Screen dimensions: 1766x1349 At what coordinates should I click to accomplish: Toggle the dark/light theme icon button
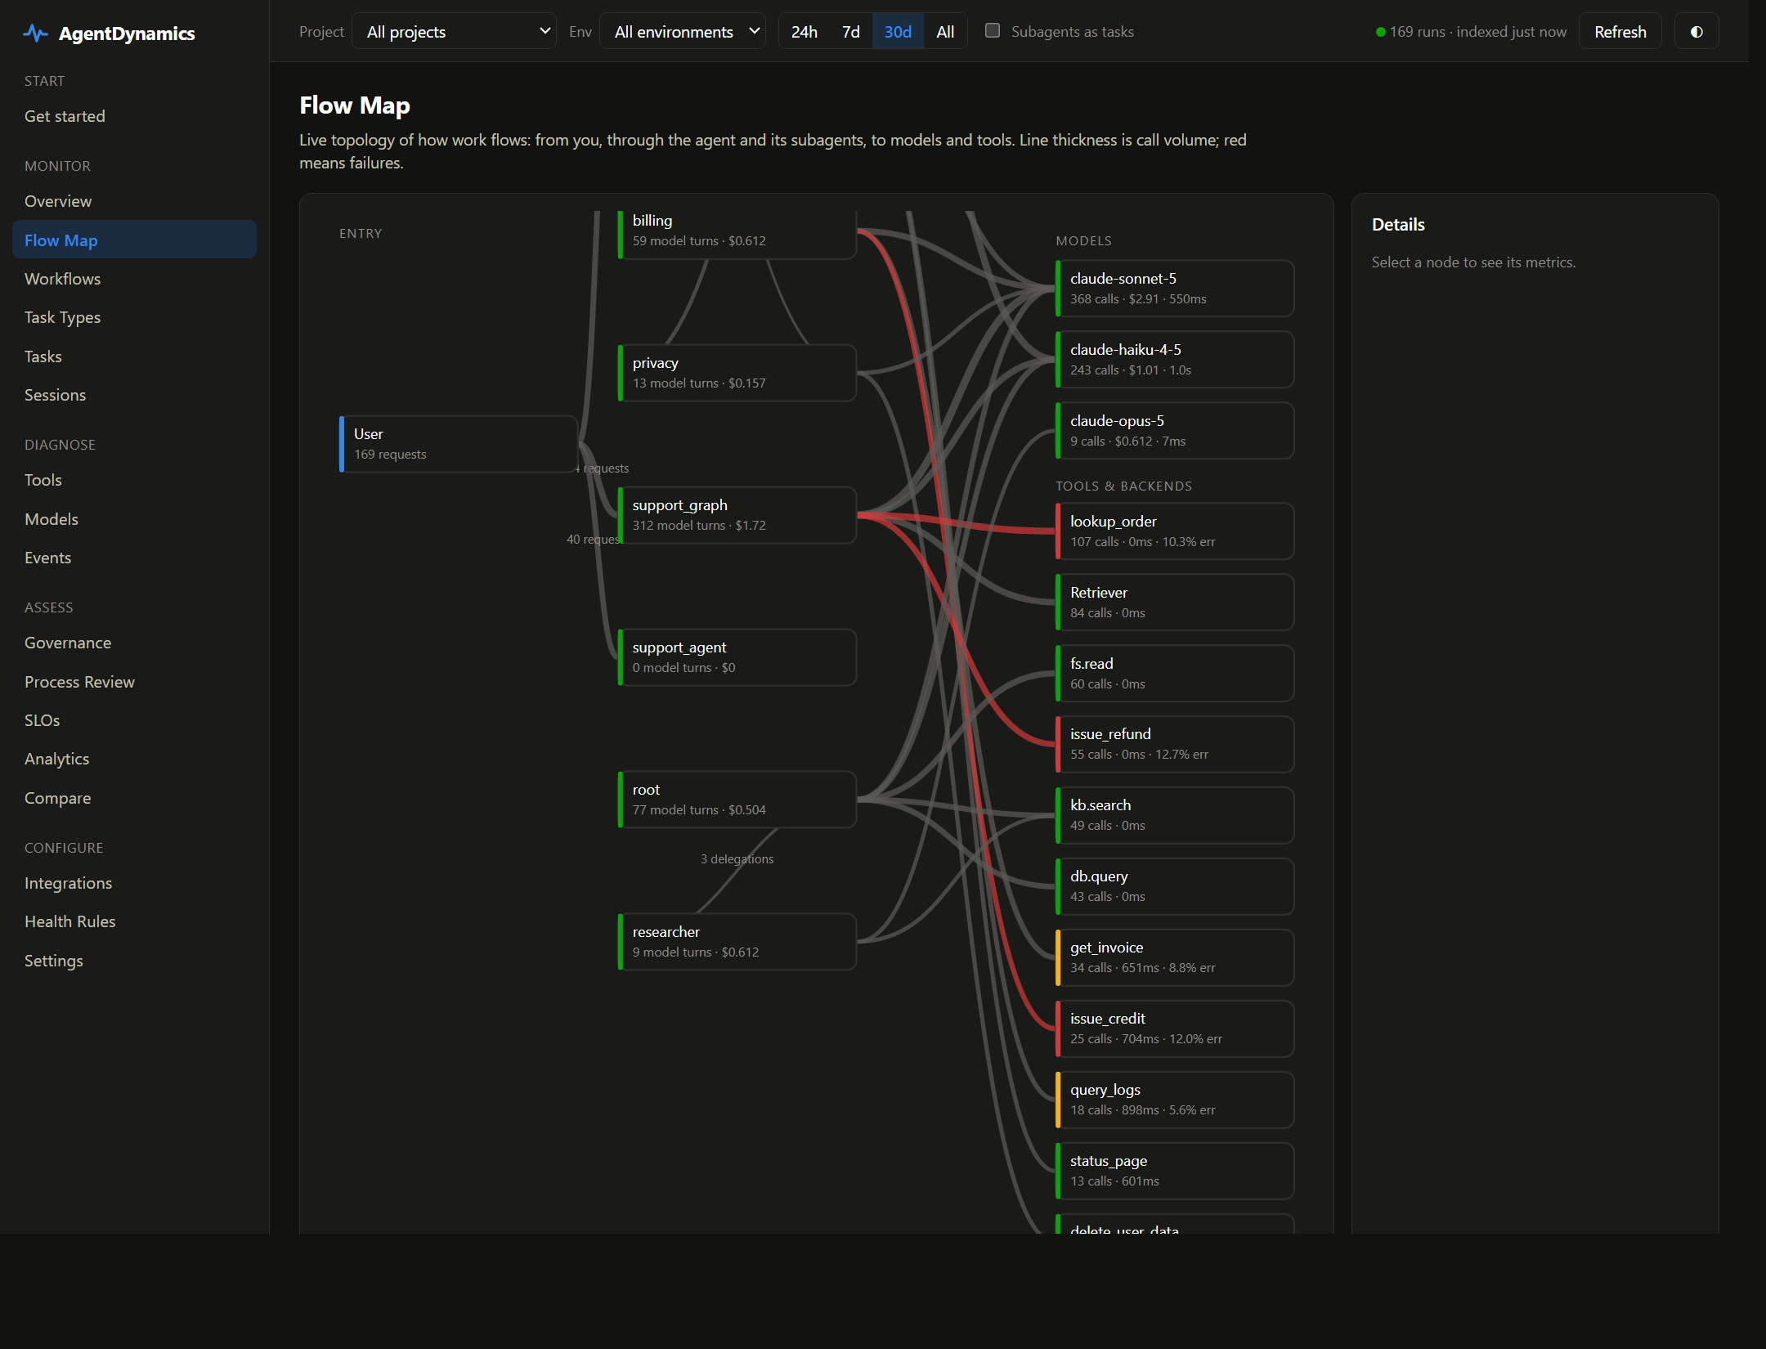click(1697, 32)
